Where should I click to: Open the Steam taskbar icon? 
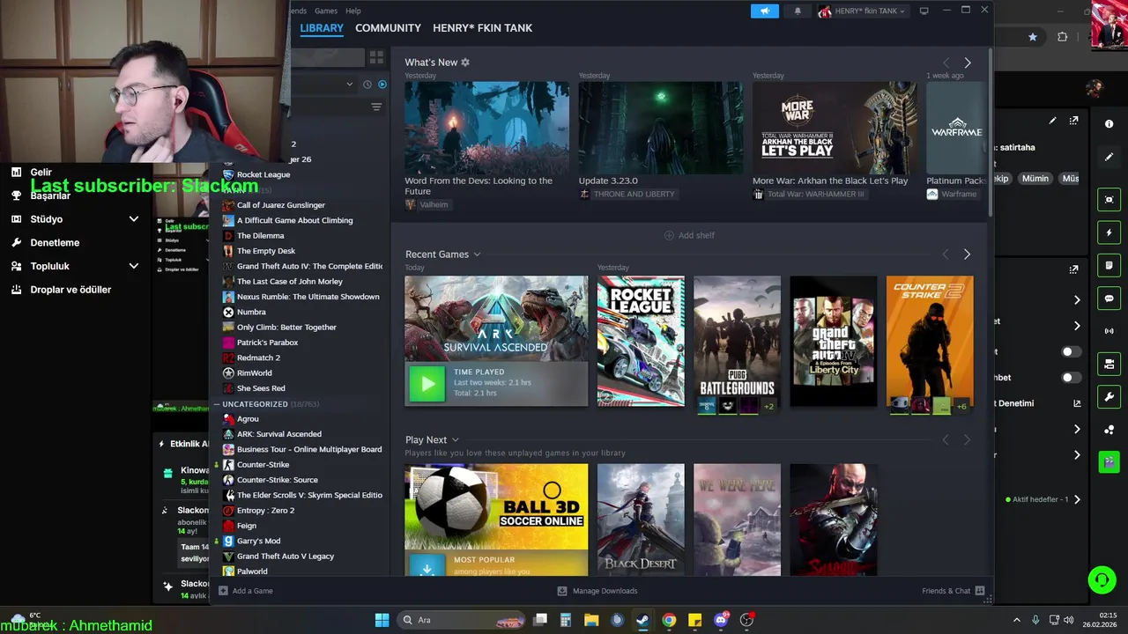point(642,620)
